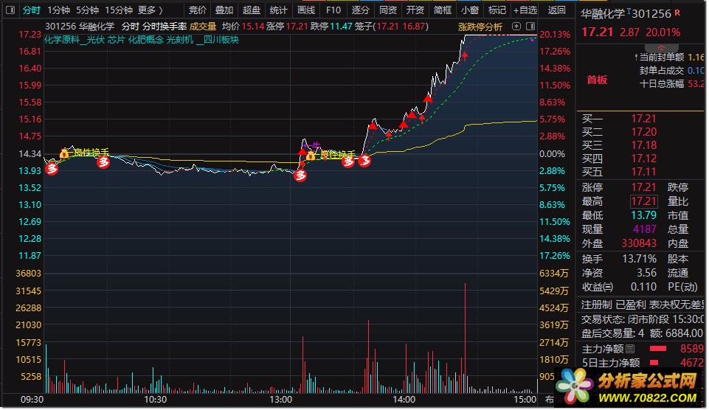Switch to the 1分钟 period

(x=58, y=10)
